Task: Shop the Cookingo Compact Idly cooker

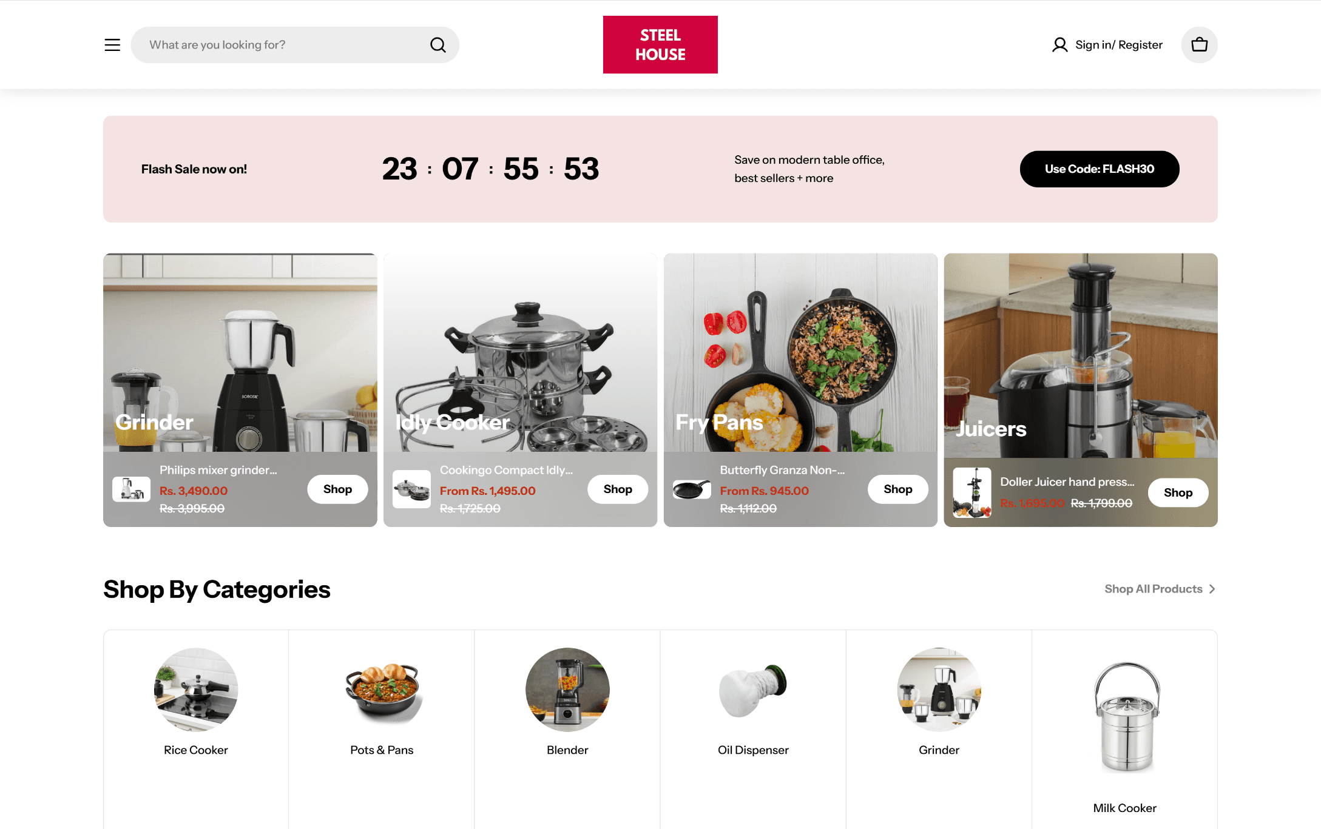Action: tap(618, 489)
